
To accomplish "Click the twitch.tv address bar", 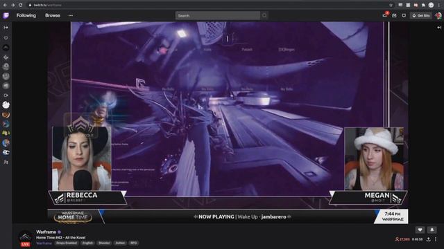I will click(x=210, y=5).
